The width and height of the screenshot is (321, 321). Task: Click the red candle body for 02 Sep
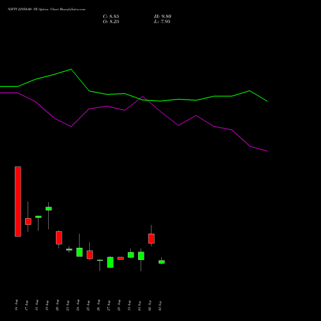pyautogui.click(x=152, y=239)
